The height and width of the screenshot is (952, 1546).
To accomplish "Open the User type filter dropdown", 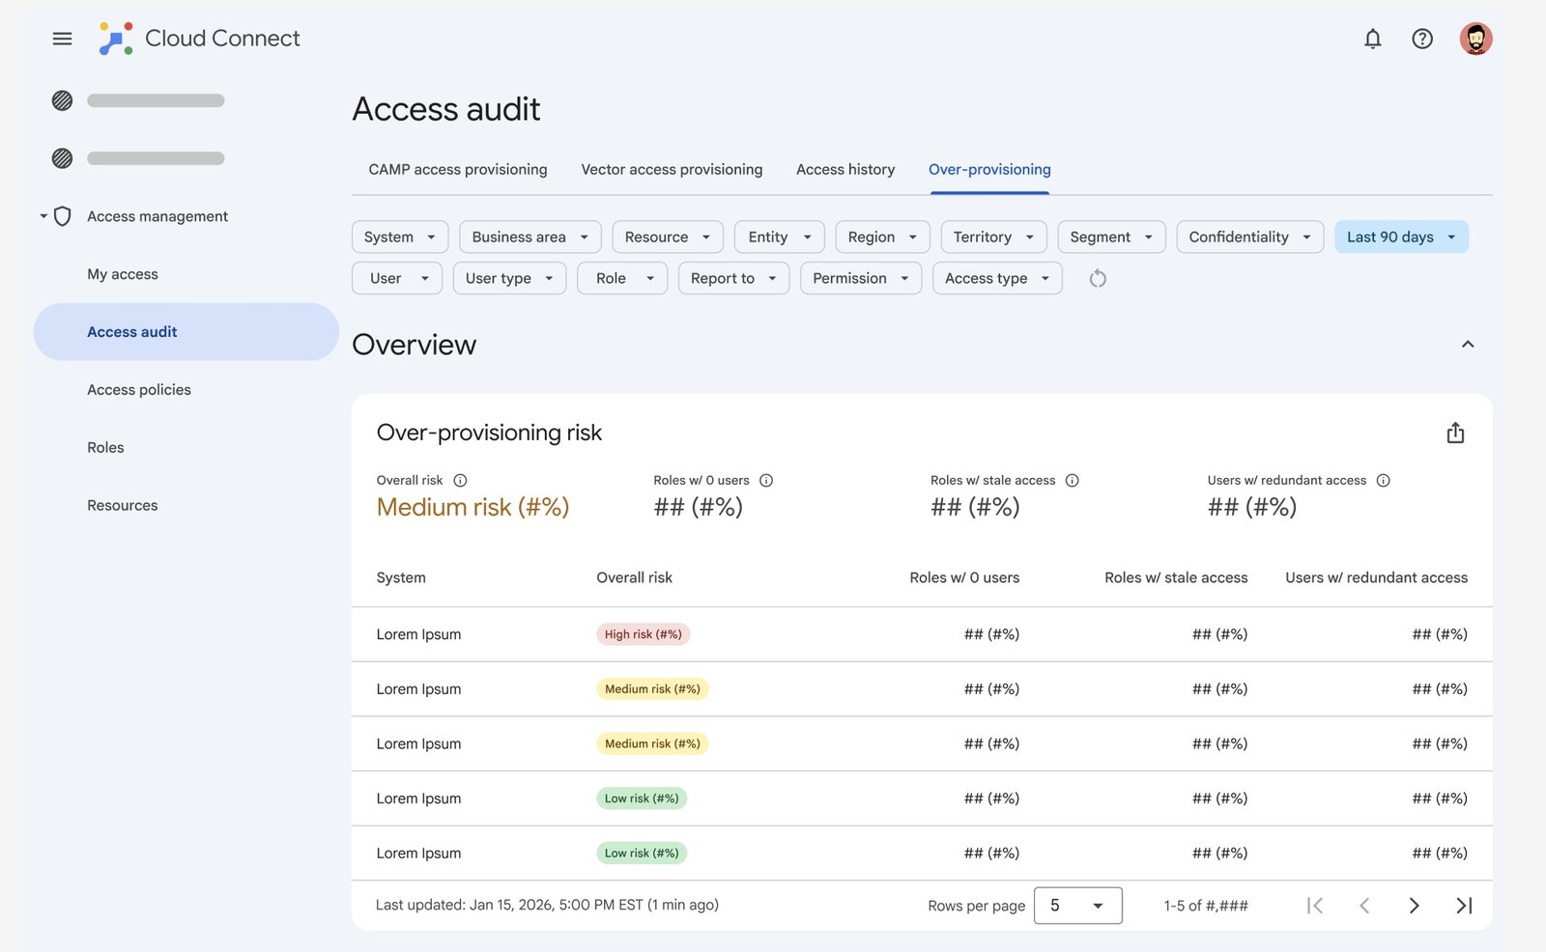I will (509, 278).
